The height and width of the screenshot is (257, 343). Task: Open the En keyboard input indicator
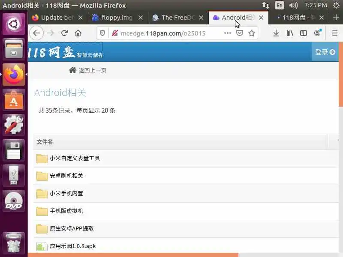[x=280, y=5]
